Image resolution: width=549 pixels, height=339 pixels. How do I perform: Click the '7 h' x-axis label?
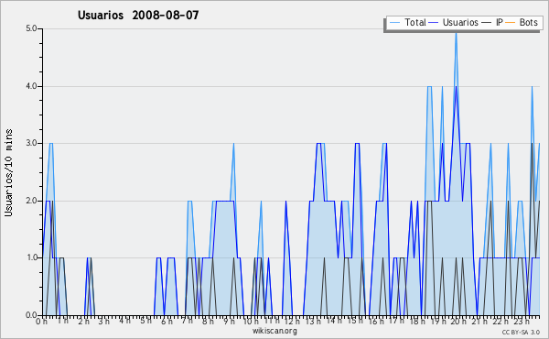187,321
